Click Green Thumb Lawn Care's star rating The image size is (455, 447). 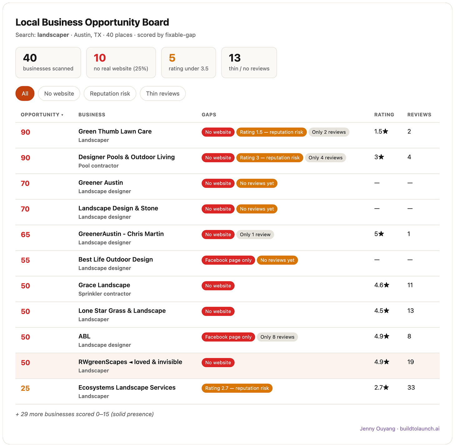tap(381, 132)
